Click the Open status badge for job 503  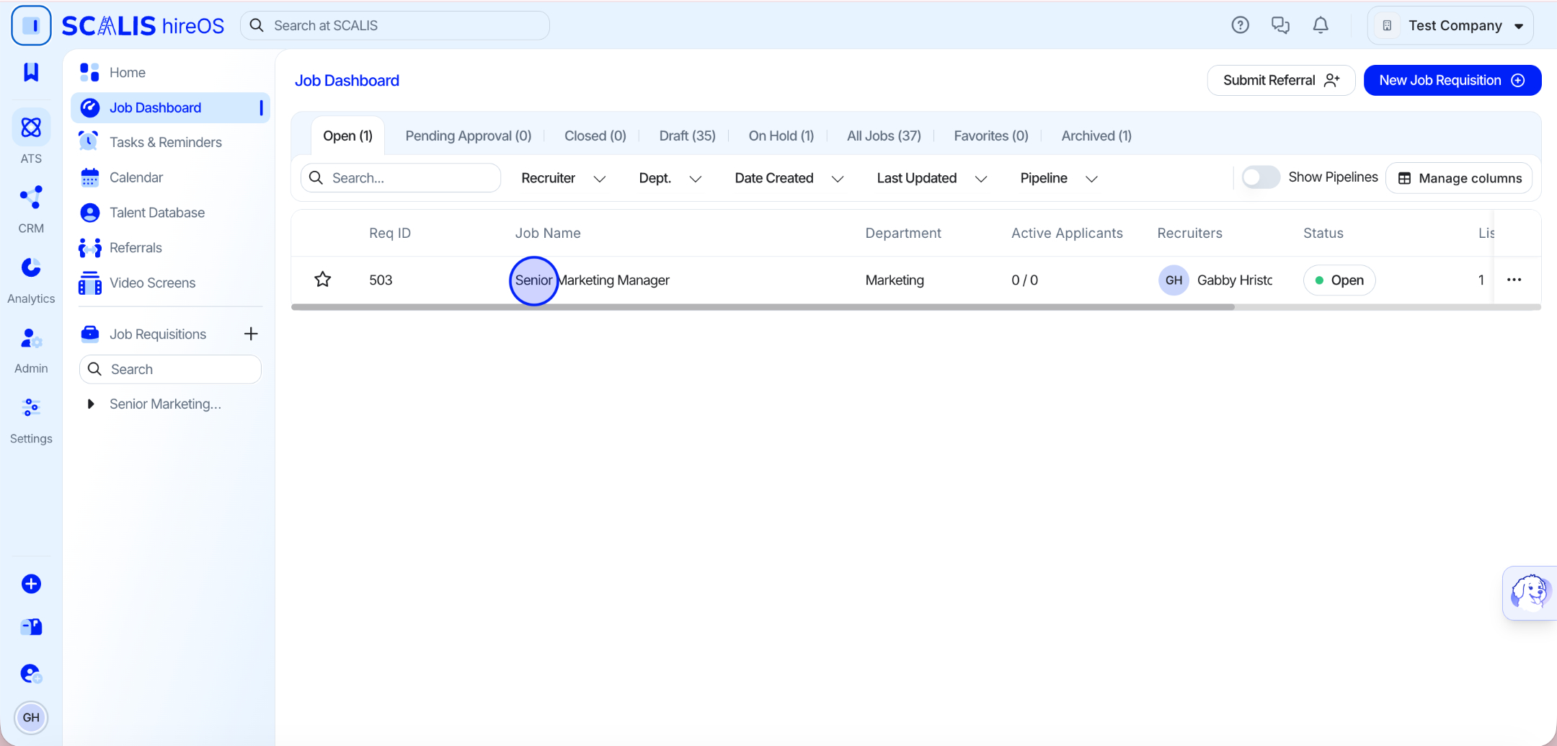point(1339,280)
